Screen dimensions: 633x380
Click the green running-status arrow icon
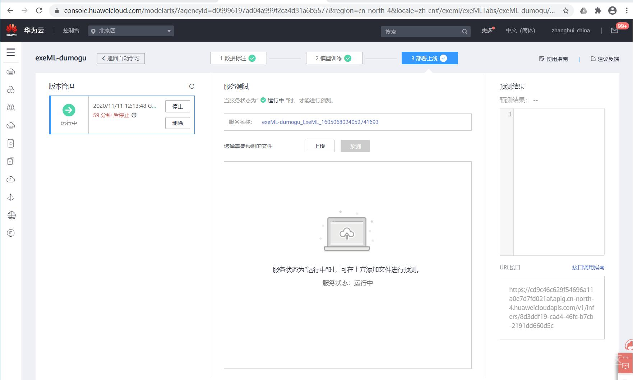(x=69, y=110)
